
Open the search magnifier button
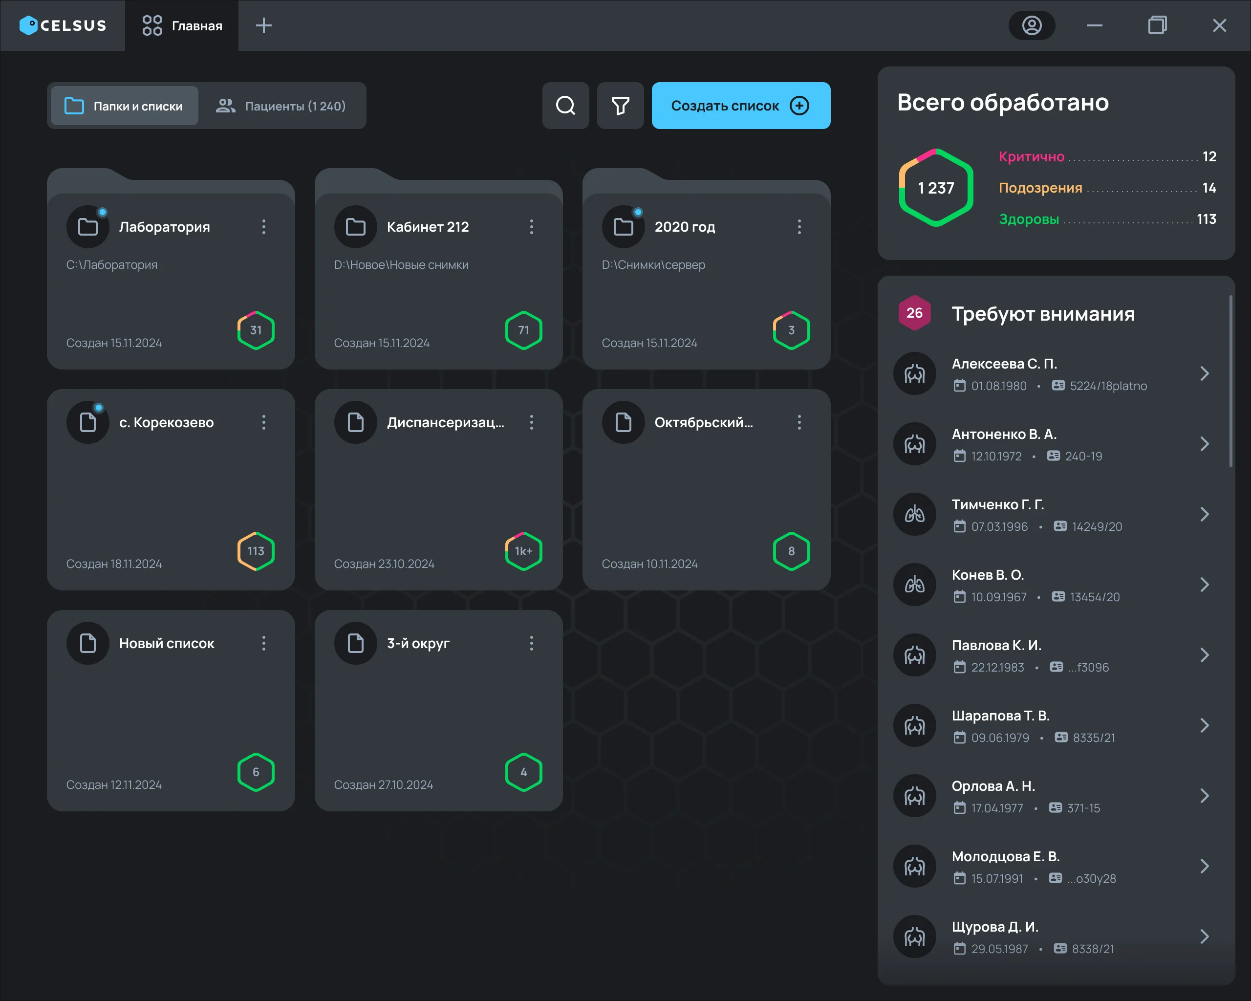click(x=565, y=106)
